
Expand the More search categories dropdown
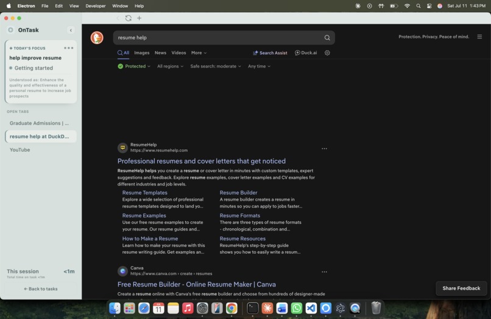point(199,52)
